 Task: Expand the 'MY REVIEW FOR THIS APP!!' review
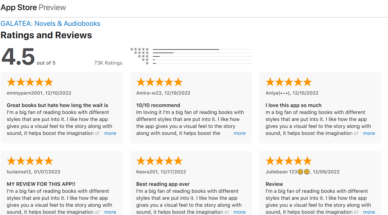tap(110, 212)
